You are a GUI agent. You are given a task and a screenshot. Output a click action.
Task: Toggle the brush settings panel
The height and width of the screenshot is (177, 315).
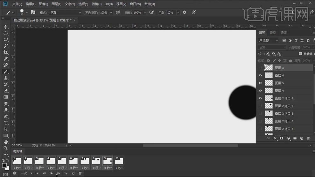click(x=33, y=12)
